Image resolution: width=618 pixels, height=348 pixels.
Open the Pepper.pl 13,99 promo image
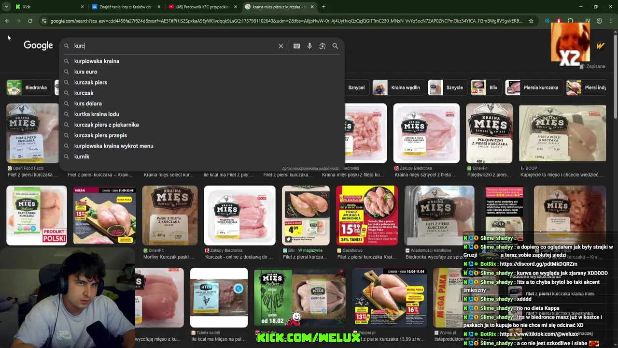coord(389,298)
